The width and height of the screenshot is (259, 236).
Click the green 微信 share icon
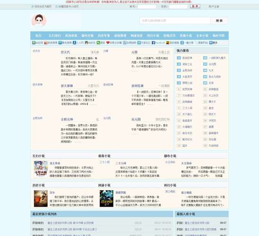(98, 42)
